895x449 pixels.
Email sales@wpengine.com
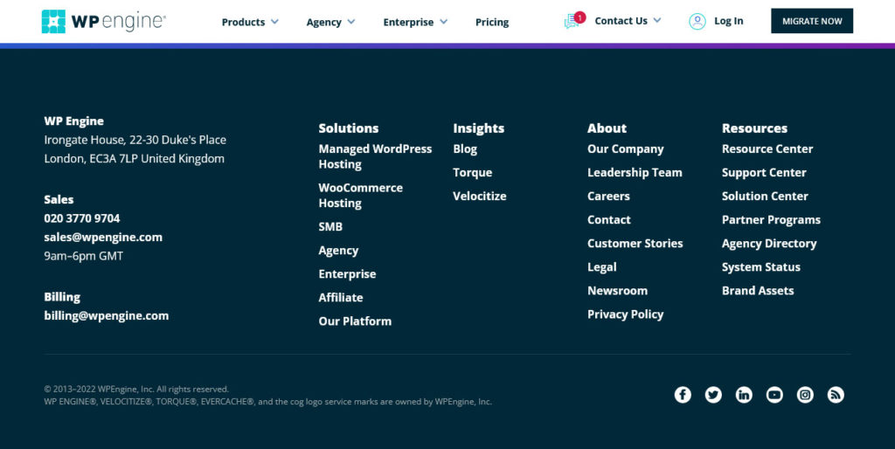(x=103, y=238)
